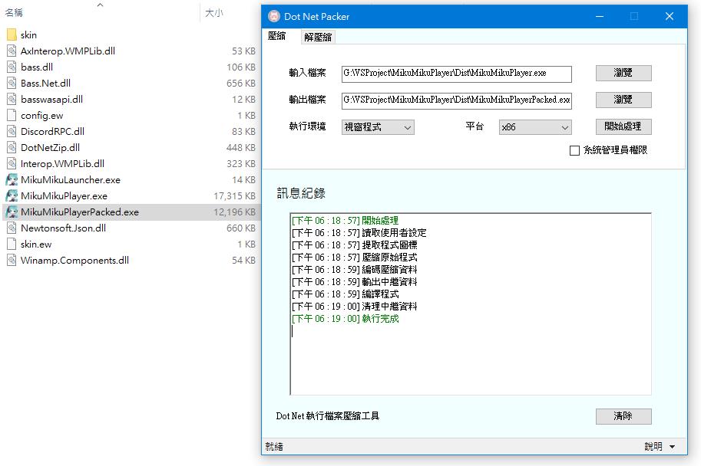Enable the 系統管理員權限 checkbox
Image resolution: width=701 pixels, height=466 pixels.
pyautogui.click(x=574, y=150)
